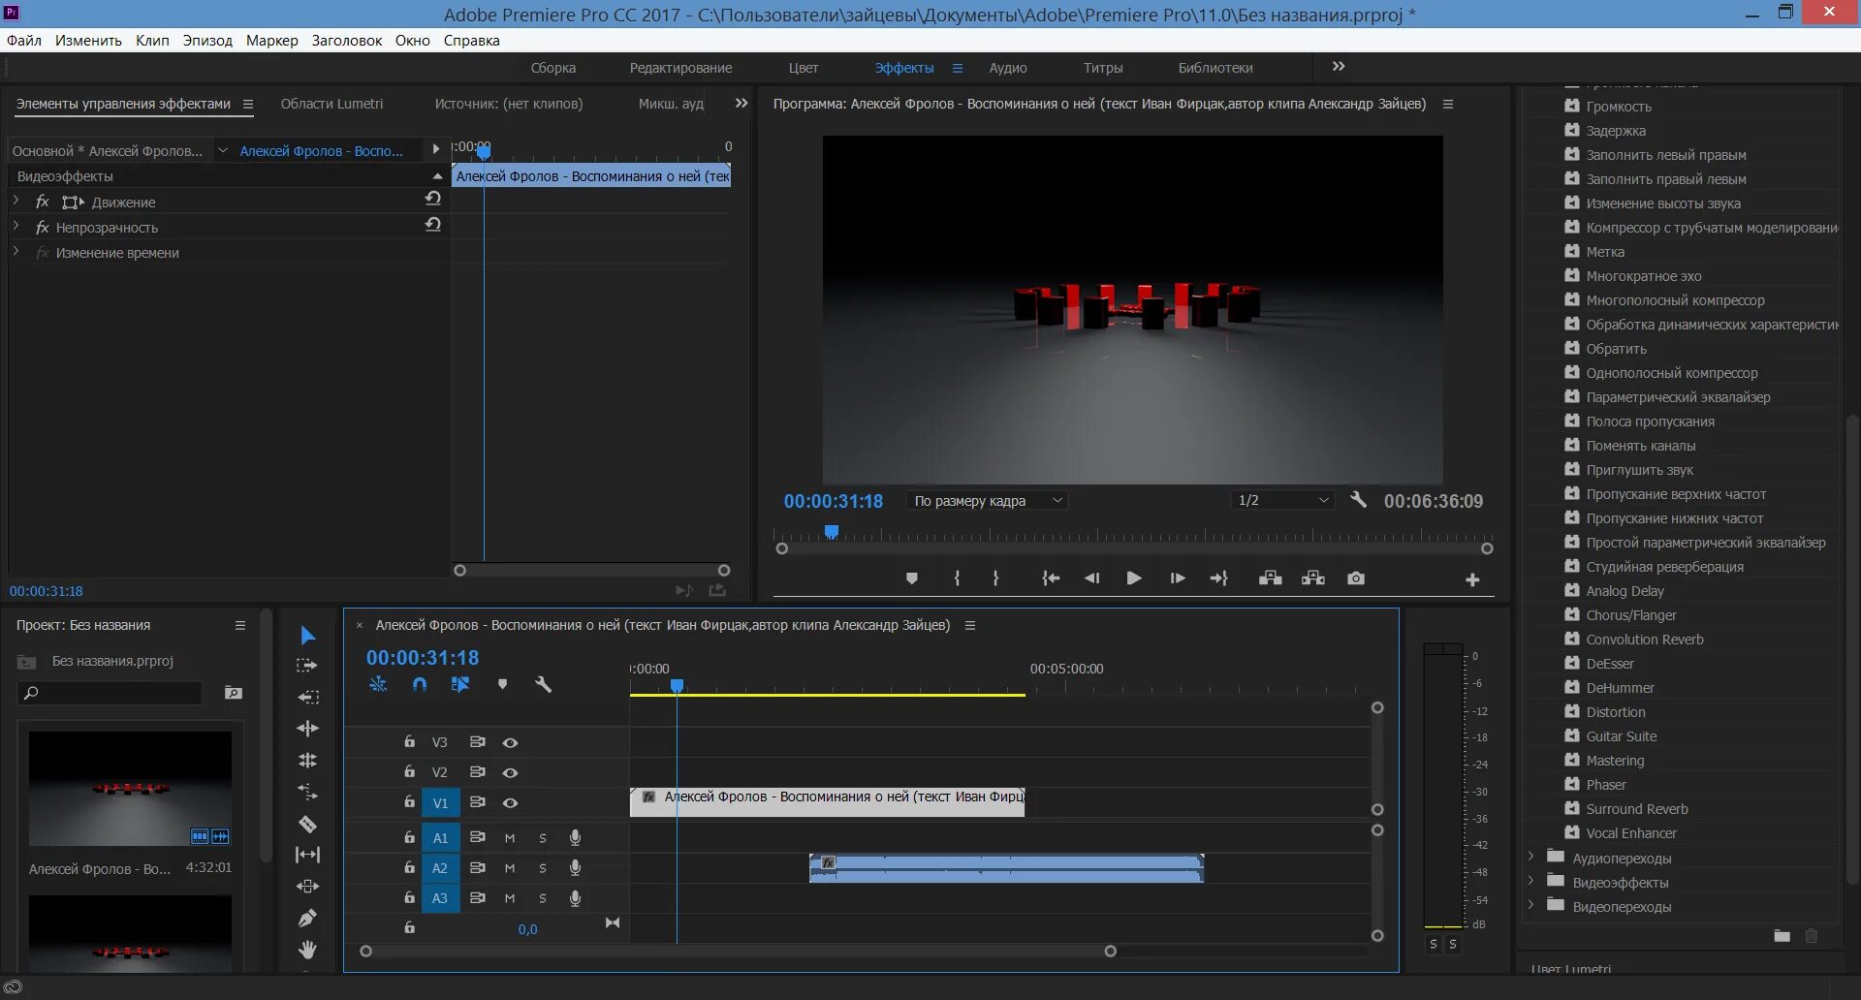Mute audio track A1

pos(510,838)
